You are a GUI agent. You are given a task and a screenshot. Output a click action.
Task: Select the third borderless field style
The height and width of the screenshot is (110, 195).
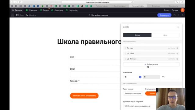coord(170,77)
